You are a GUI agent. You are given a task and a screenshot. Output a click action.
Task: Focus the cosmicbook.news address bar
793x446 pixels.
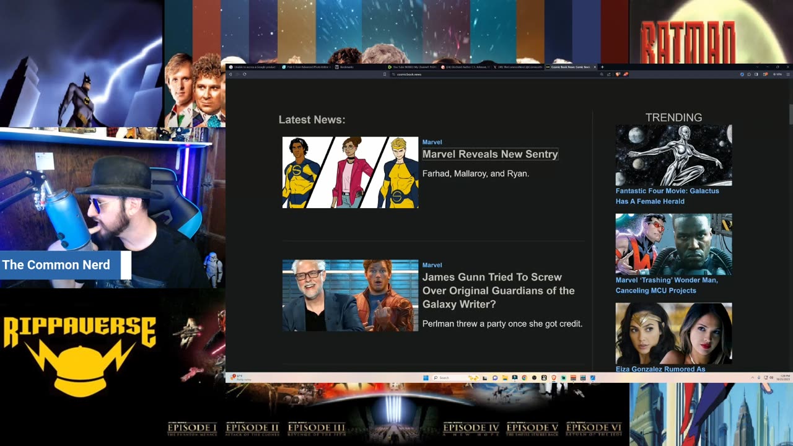pos(496,74)
